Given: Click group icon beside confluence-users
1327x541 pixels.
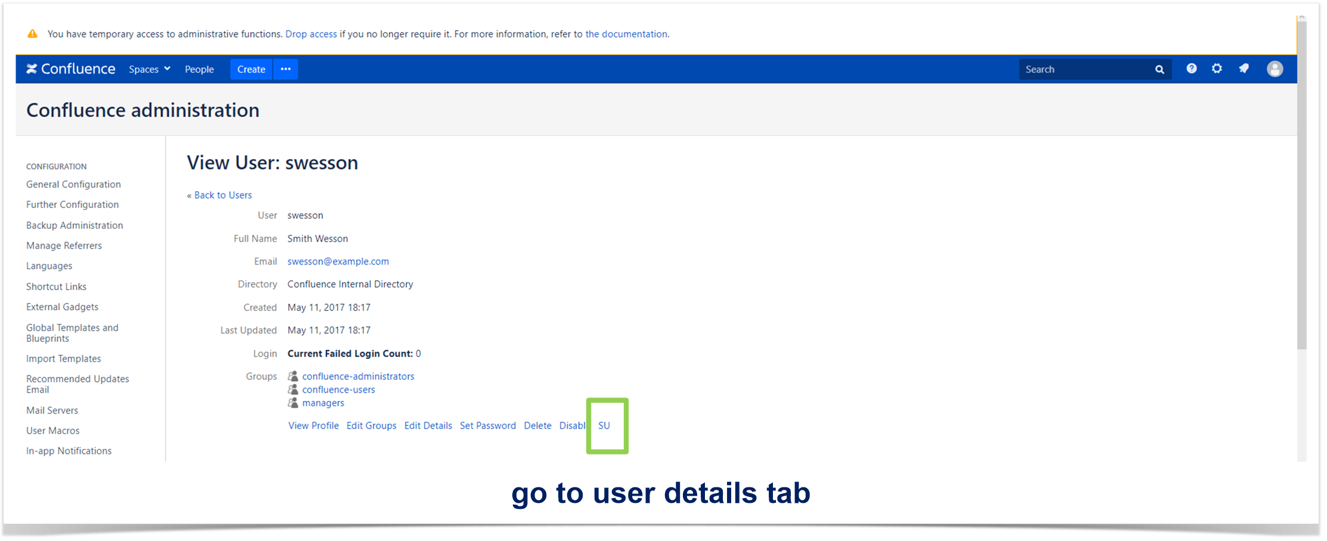Looking at the screenshot, I should [293, 389].
